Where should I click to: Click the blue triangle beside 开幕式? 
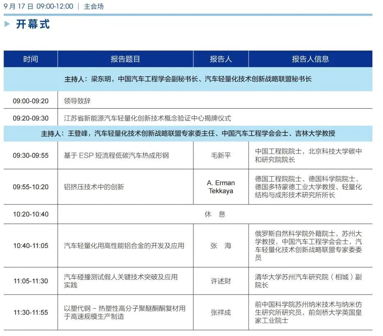[x=7, y=24]
